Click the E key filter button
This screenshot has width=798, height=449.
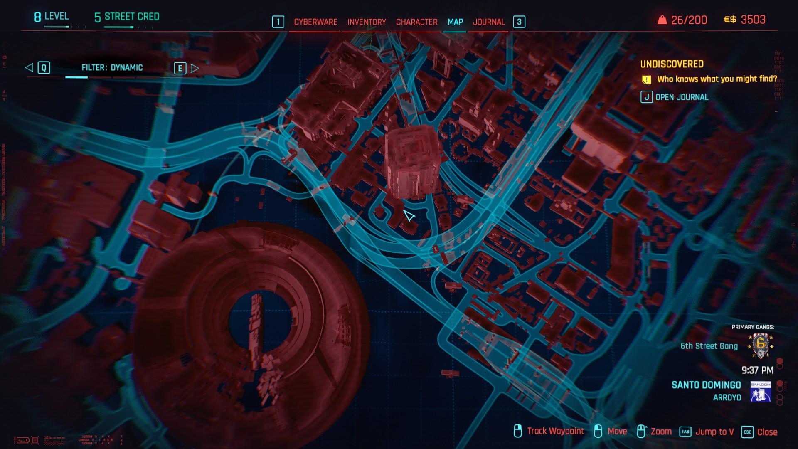(x=180, y=68)
